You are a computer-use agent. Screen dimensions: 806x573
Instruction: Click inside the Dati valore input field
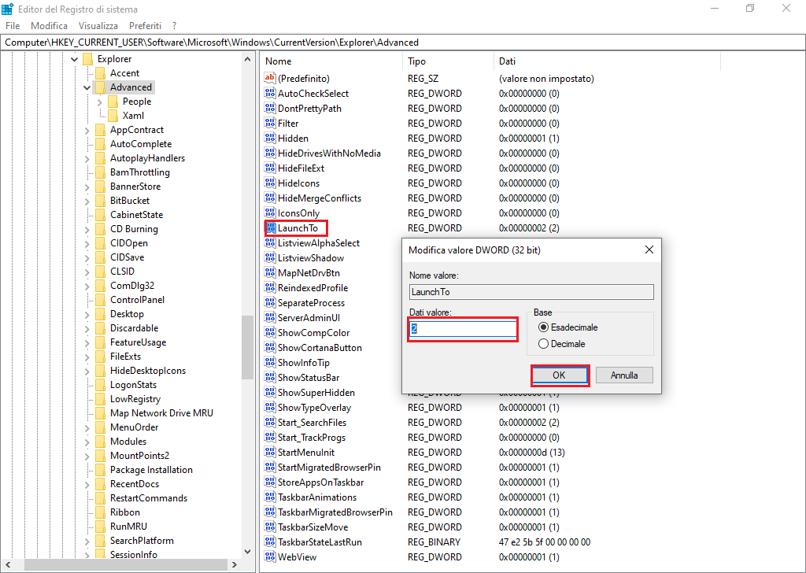pyautogui.click(x=462, y=328)
